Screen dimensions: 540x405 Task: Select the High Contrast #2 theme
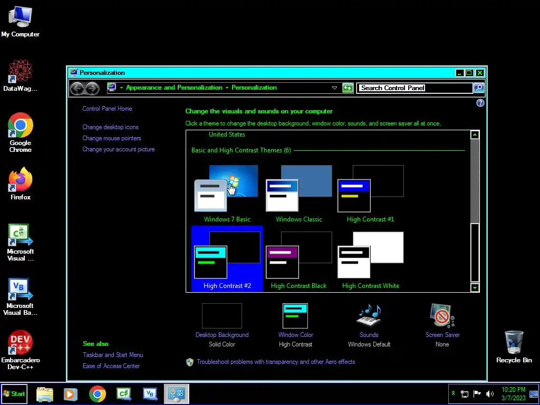click(x=227, y=259)
